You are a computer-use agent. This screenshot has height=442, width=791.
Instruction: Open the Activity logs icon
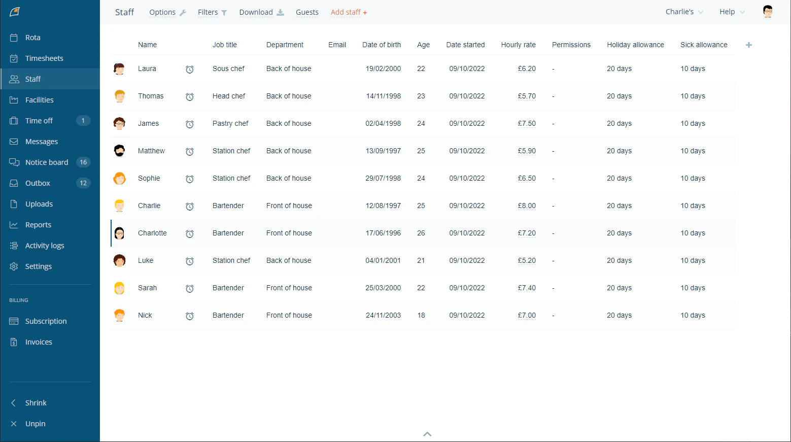coord(14,245)
